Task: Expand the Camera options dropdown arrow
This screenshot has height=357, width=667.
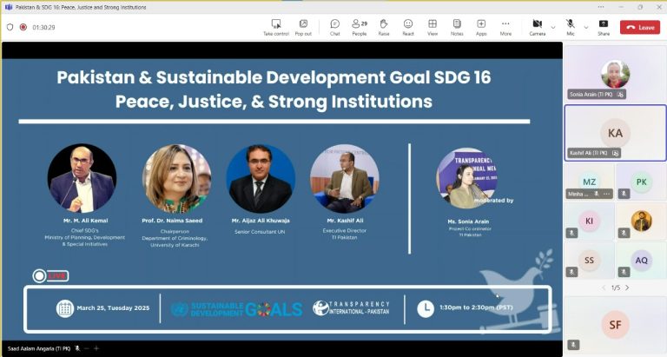Action: [553, 27]
